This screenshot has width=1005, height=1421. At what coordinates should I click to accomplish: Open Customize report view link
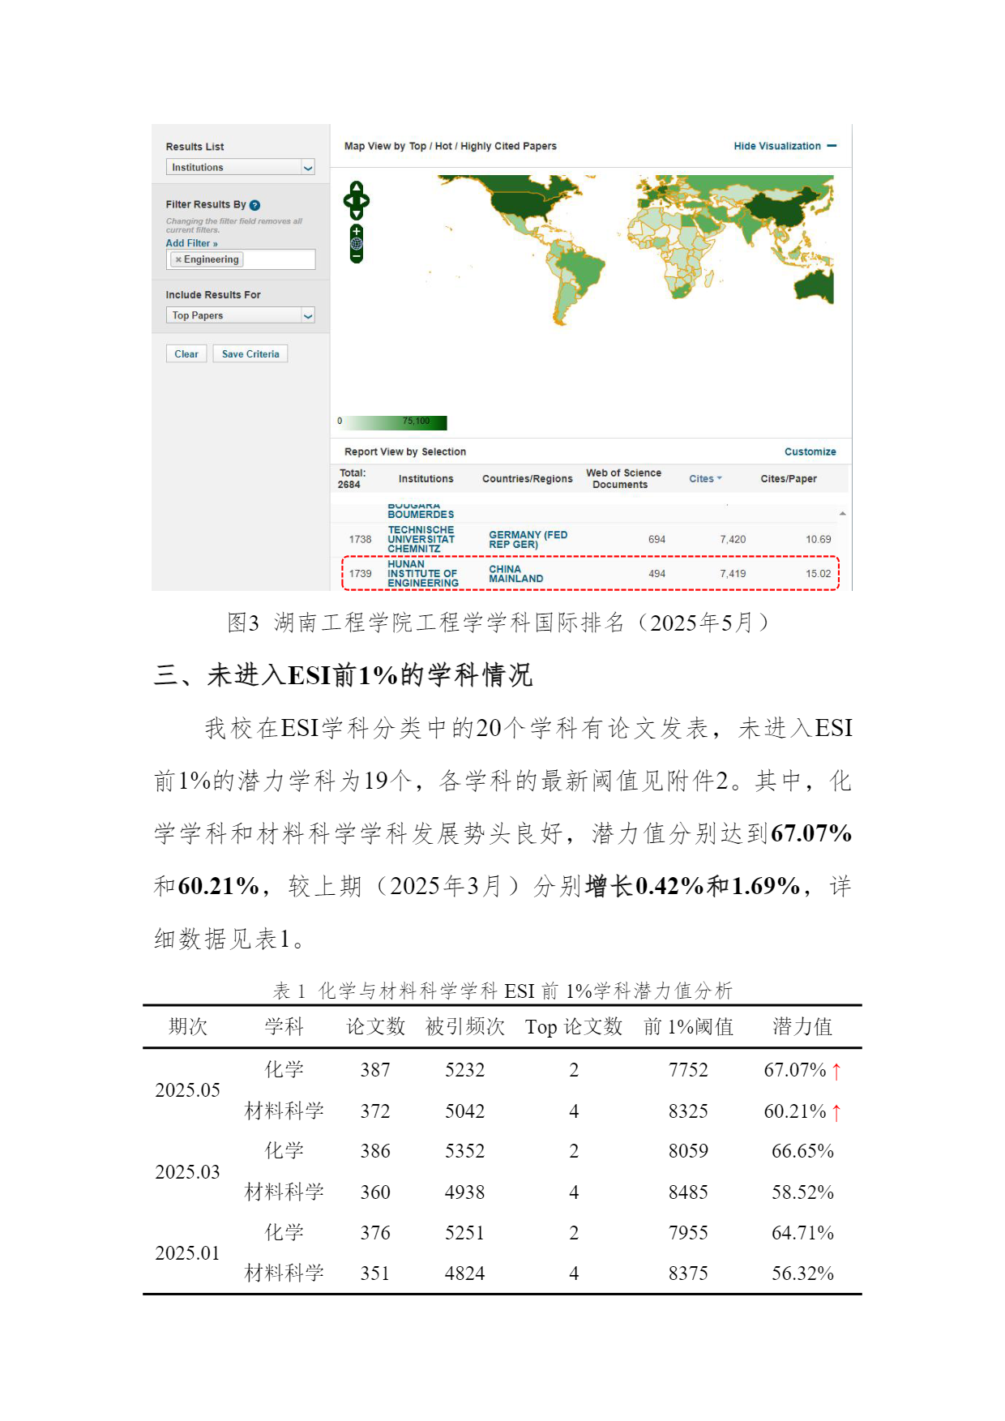tap(809, 452)
